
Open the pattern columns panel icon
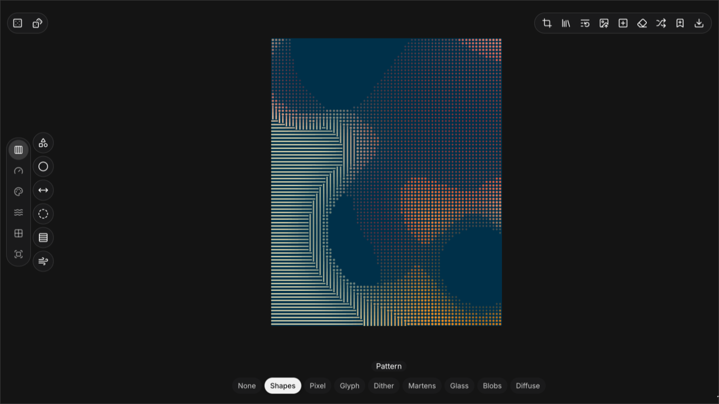pyautogui.click(x=19, y=150)
